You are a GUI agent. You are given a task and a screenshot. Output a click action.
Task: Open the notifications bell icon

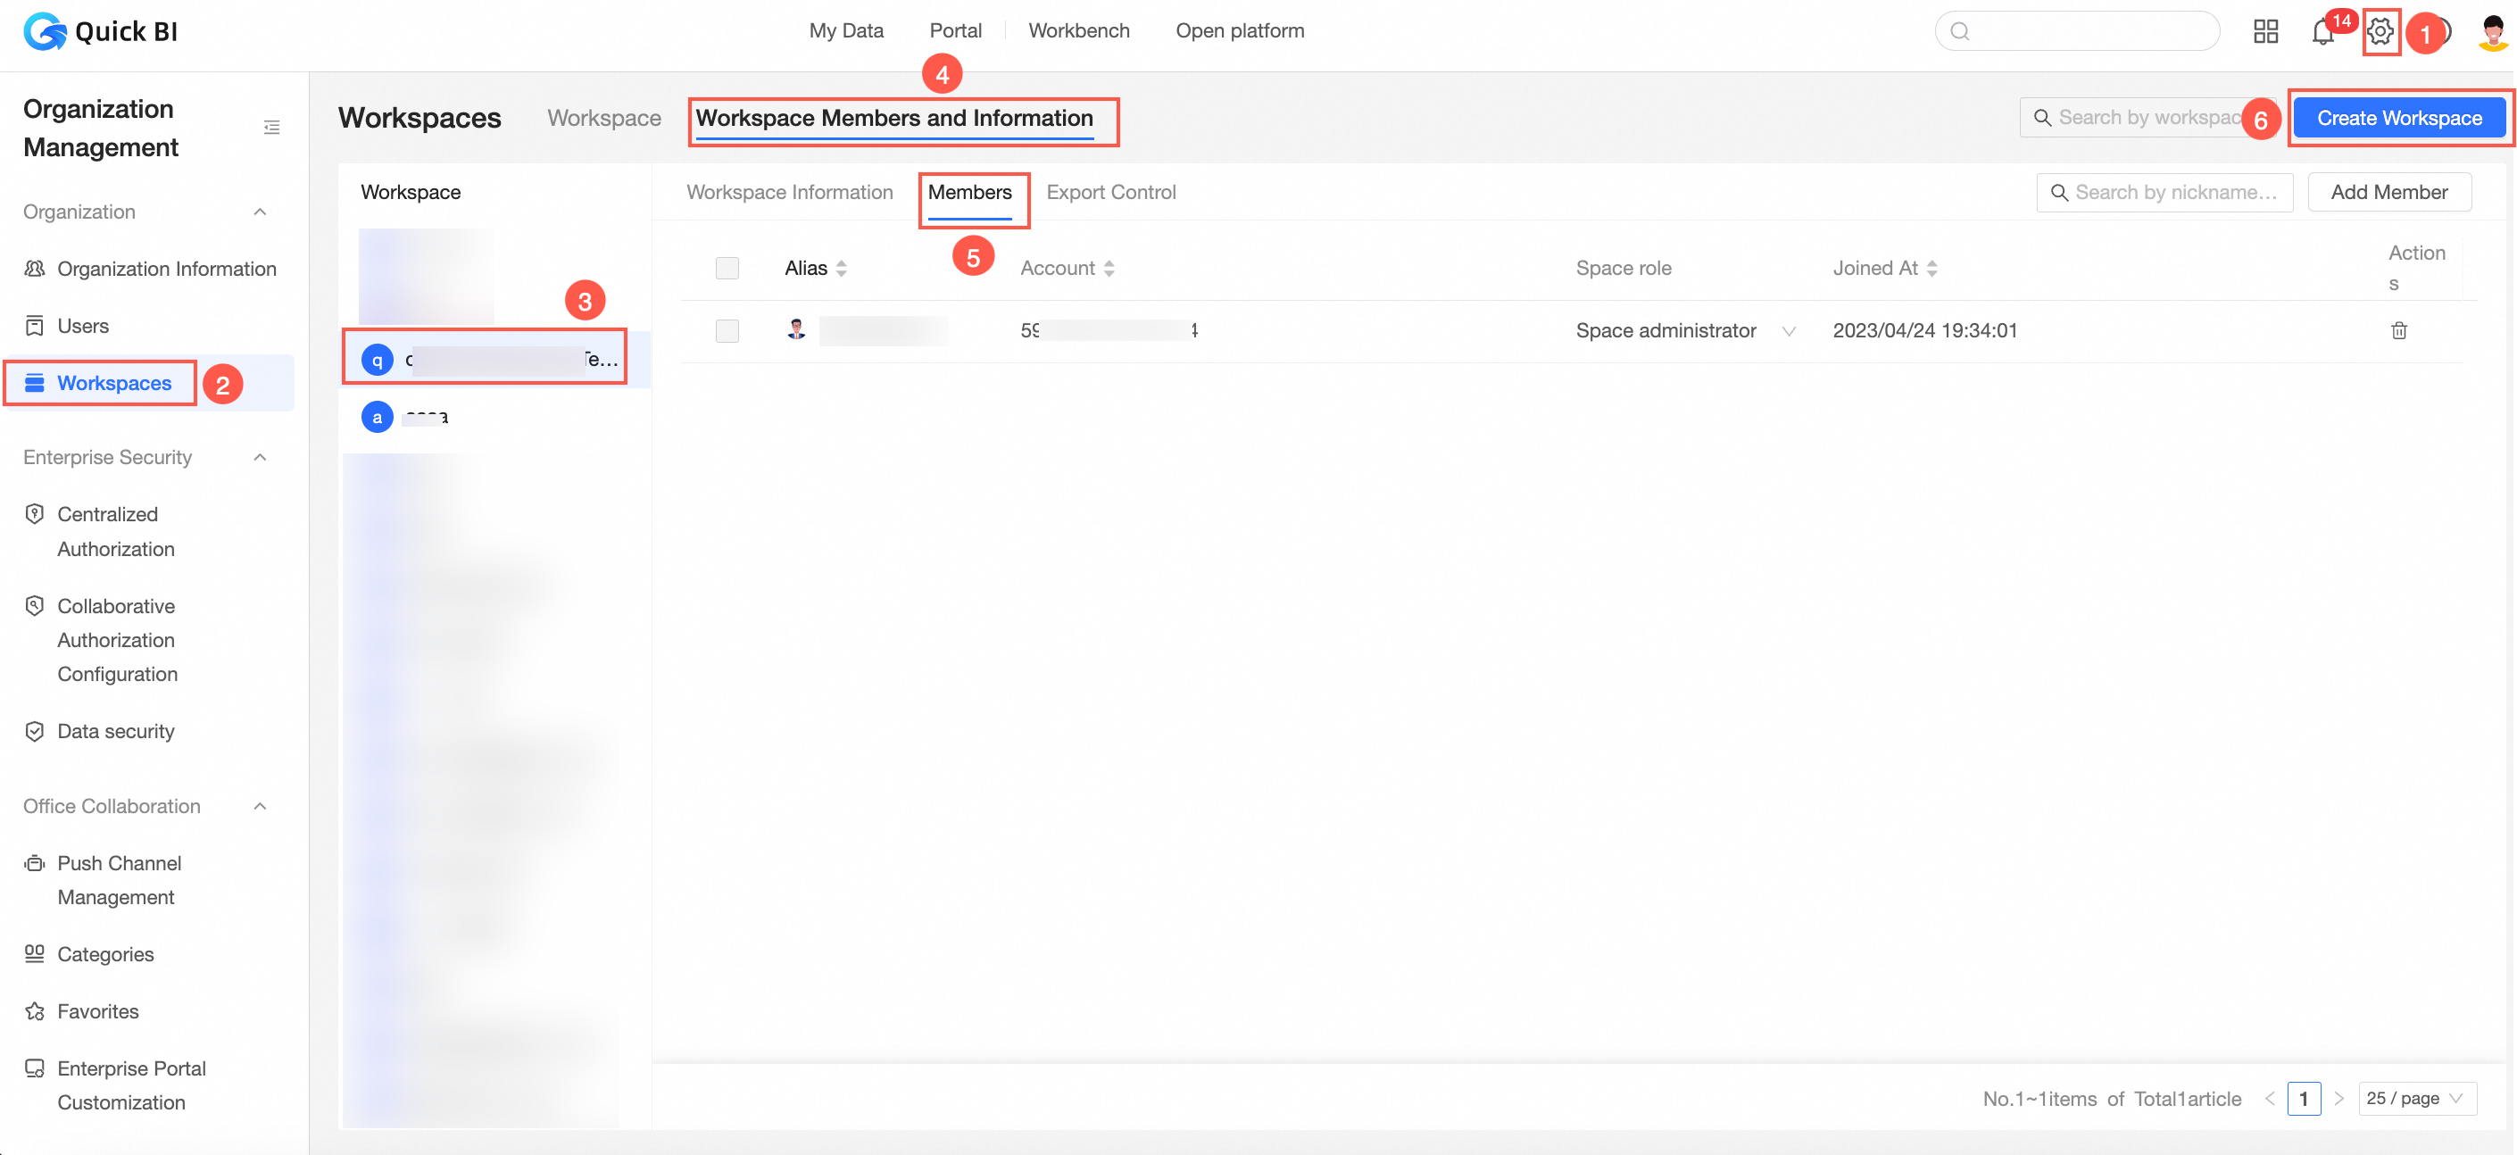pyautogui.click(x=2322, y=32)
